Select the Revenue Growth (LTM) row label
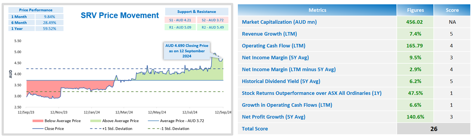This screenshot has height=138, width=473. [269, 34]
